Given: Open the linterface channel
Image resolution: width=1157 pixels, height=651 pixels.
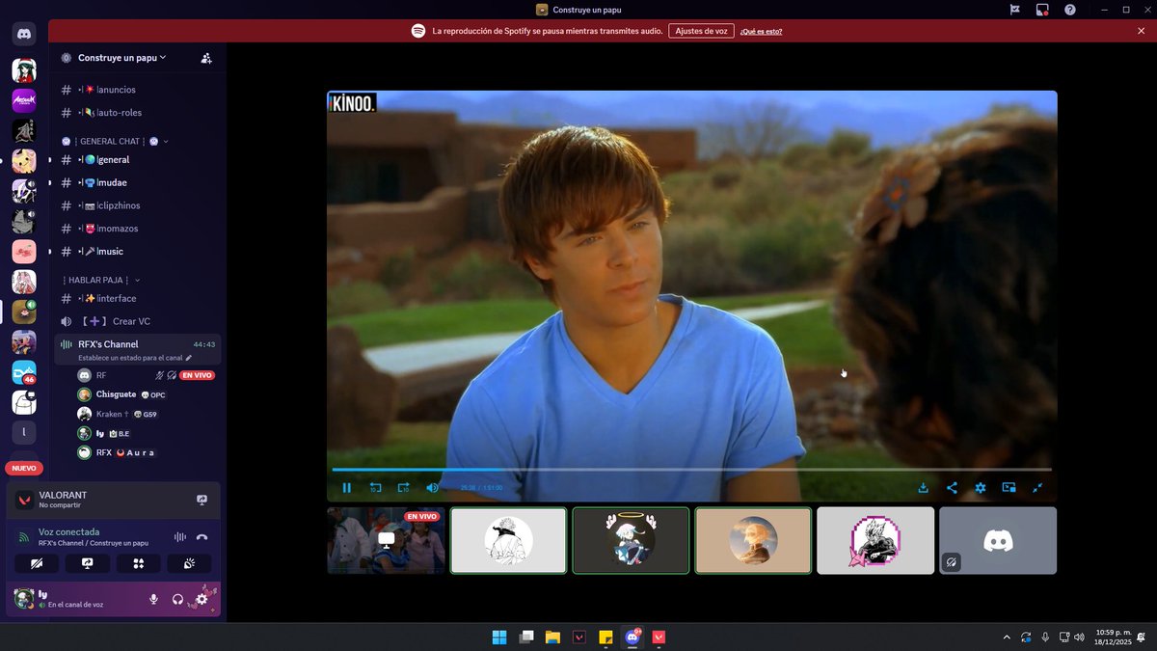Looking at the screenshot, I should pyautogui.click(x=139, y=299).
